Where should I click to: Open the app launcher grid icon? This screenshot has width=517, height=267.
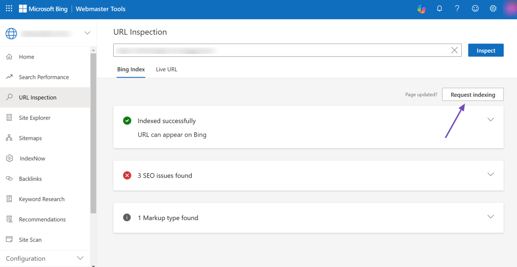(9, 8)
